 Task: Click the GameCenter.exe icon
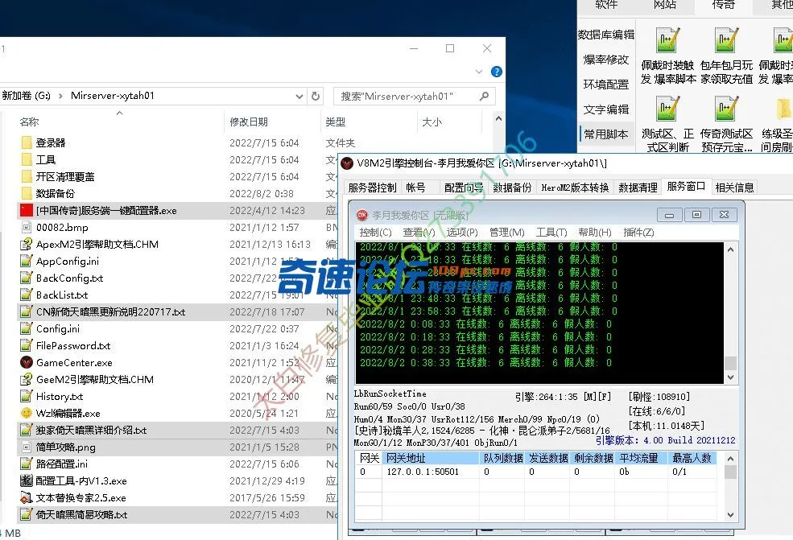pos(27,362)
